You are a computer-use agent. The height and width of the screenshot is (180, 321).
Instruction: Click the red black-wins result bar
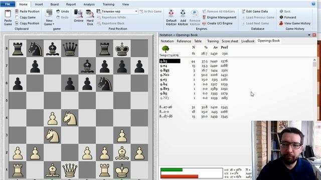180,176
